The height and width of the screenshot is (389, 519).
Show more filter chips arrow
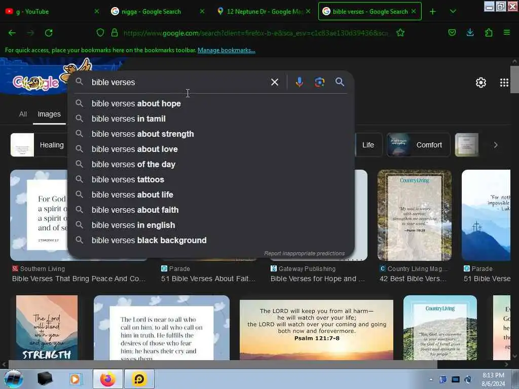pyautogui.click(x=496, y=145)
